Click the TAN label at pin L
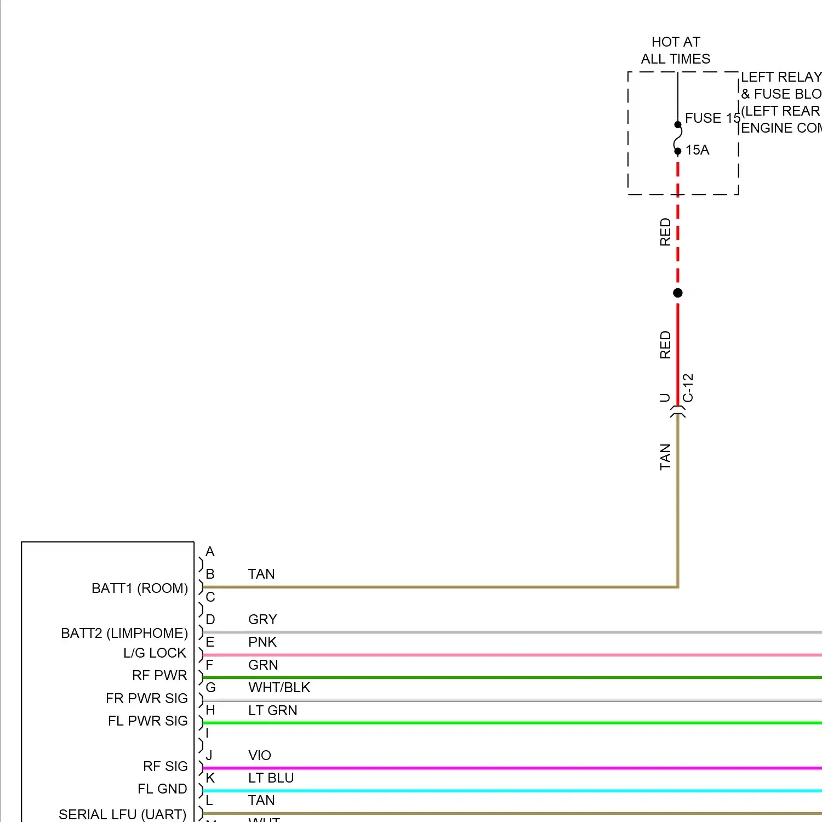The image size is (822, 822). (261, 800)
